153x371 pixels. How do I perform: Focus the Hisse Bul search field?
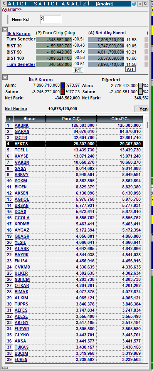tap(50, 19)
